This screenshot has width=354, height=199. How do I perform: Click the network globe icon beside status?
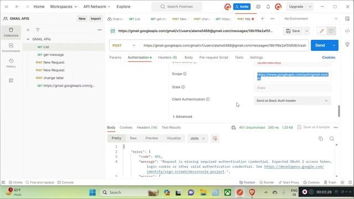pos(233,128)
